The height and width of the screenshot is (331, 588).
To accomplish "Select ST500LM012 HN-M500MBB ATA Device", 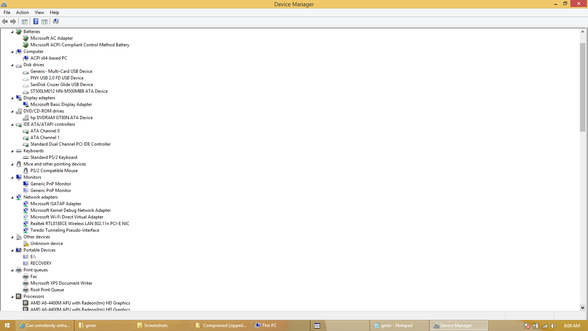I will pyautogui.click(x=69, y=91).
